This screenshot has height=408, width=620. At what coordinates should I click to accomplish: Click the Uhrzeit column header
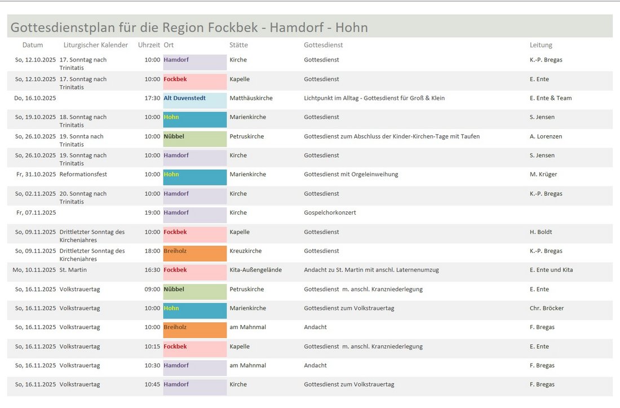(x=149, y=45)
